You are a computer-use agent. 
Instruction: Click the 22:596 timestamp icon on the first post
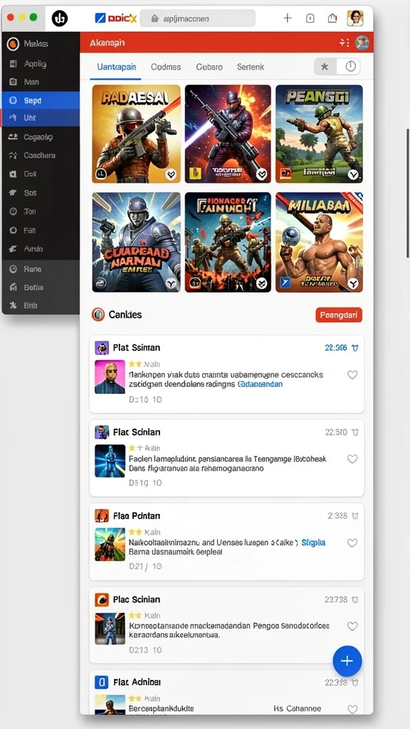355,347
